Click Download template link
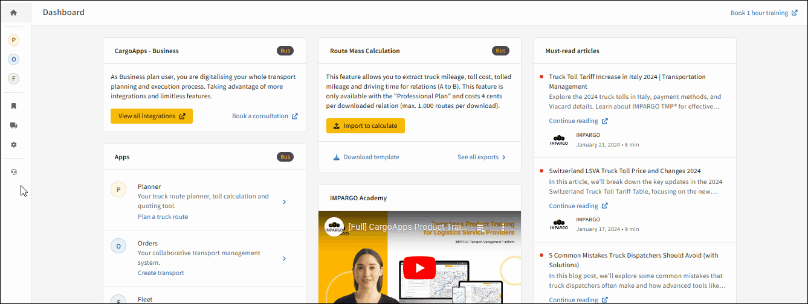Image resolution: width=808 pixels, height=304 pixels. pos(366,157)
